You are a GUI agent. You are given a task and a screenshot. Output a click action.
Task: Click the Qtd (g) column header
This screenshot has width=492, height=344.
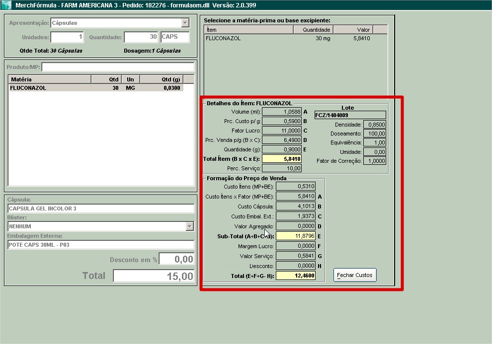(x=161, y=79)
